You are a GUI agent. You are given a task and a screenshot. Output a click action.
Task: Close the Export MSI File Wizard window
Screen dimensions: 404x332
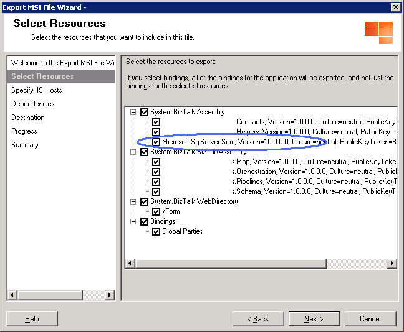(x=395, y=7)
